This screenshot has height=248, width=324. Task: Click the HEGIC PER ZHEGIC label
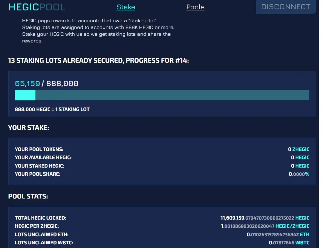coord(37,226)
